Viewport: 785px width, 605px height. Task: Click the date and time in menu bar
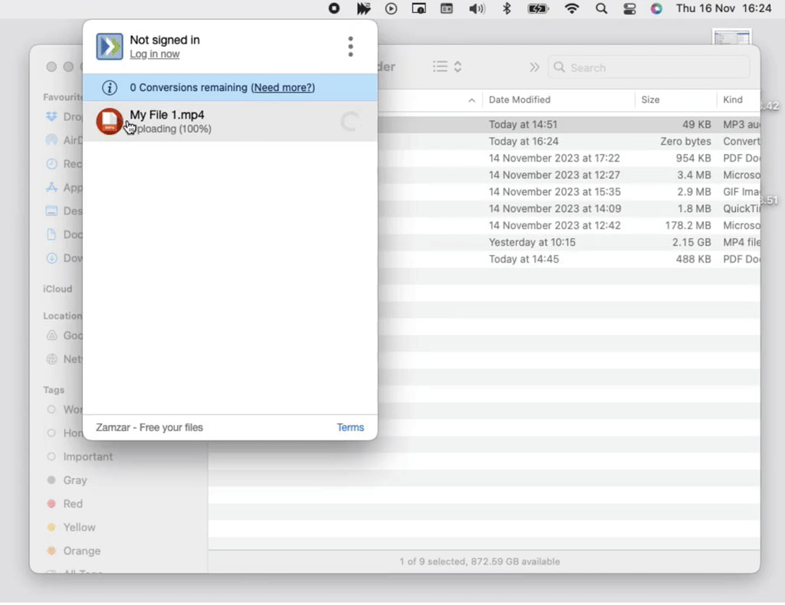click(724, 8)
